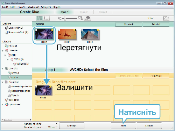Expand the Upload List node

pos(2,104)
